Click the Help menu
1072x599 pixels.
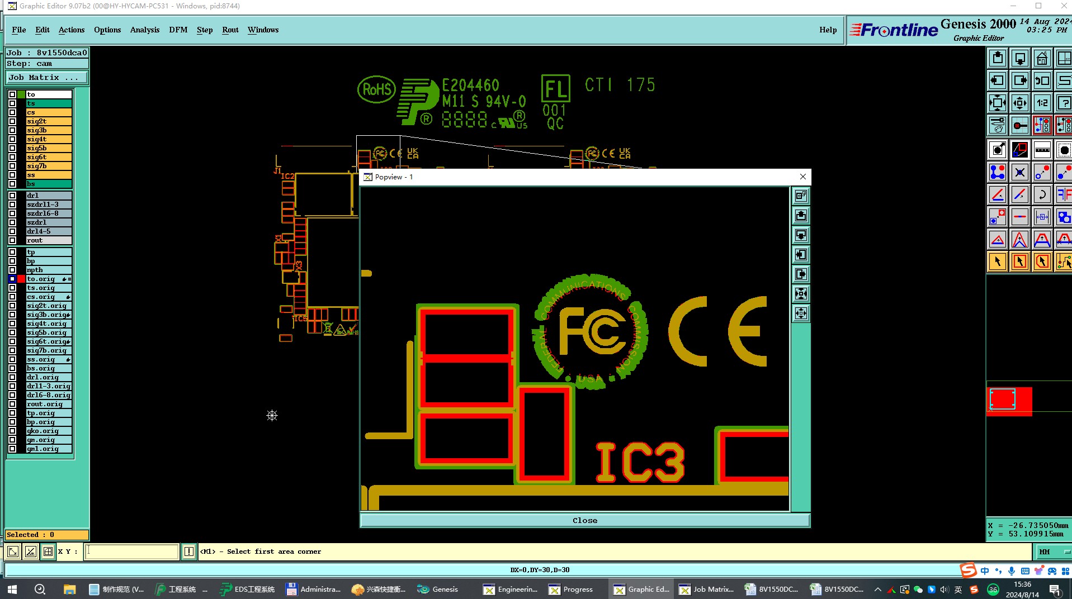tap(828, 30)
